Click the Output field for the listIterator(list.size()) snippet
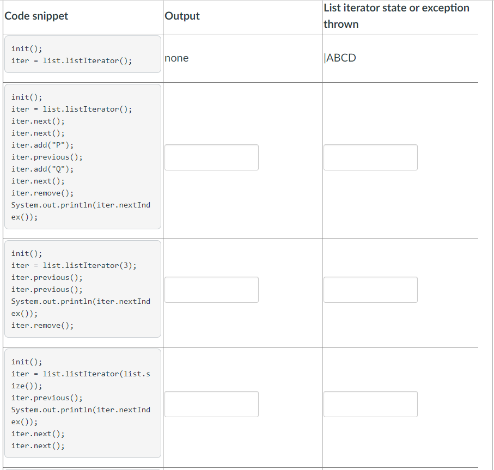The height and width of the screenshot is (470, 494). pyautogui.click(x=211, y=404)
